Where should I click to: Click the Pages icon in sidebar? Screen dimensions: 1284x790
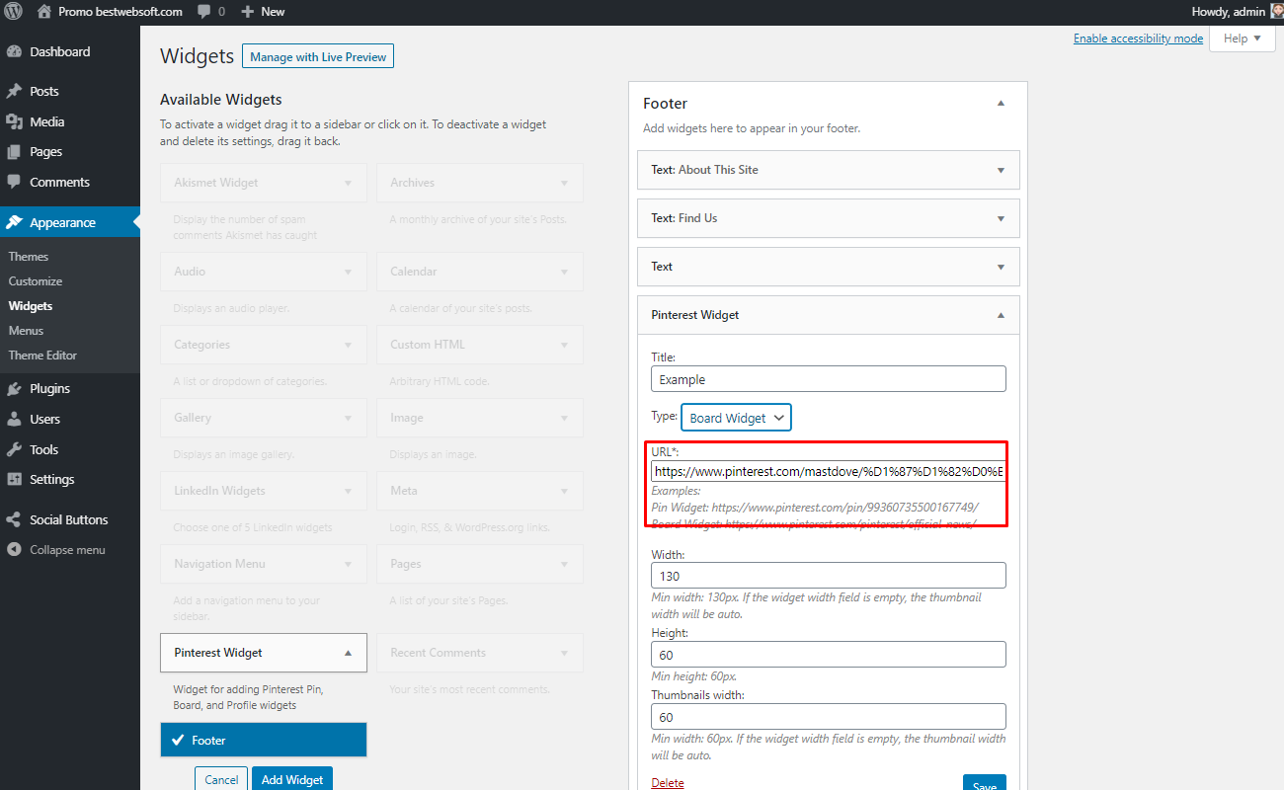tap(15, 152)
